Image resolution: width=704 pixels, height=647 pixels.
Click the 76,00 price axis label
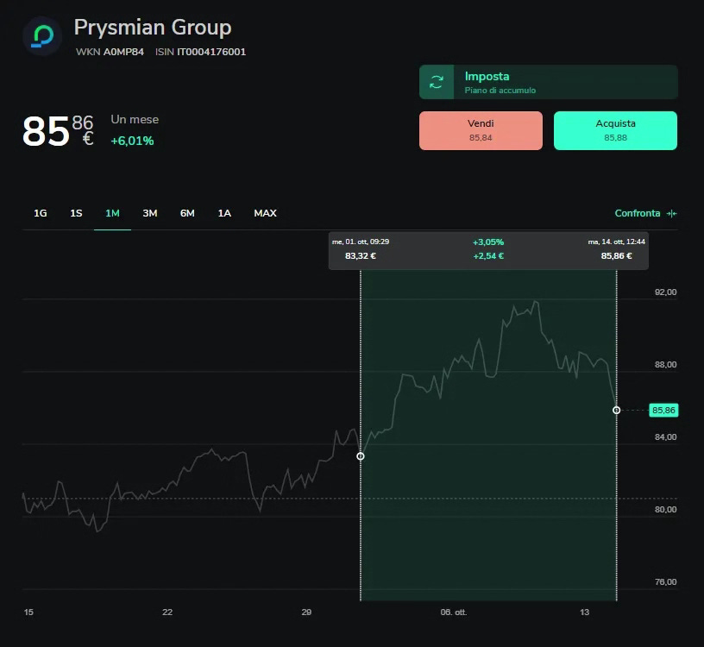coord(665,582)
